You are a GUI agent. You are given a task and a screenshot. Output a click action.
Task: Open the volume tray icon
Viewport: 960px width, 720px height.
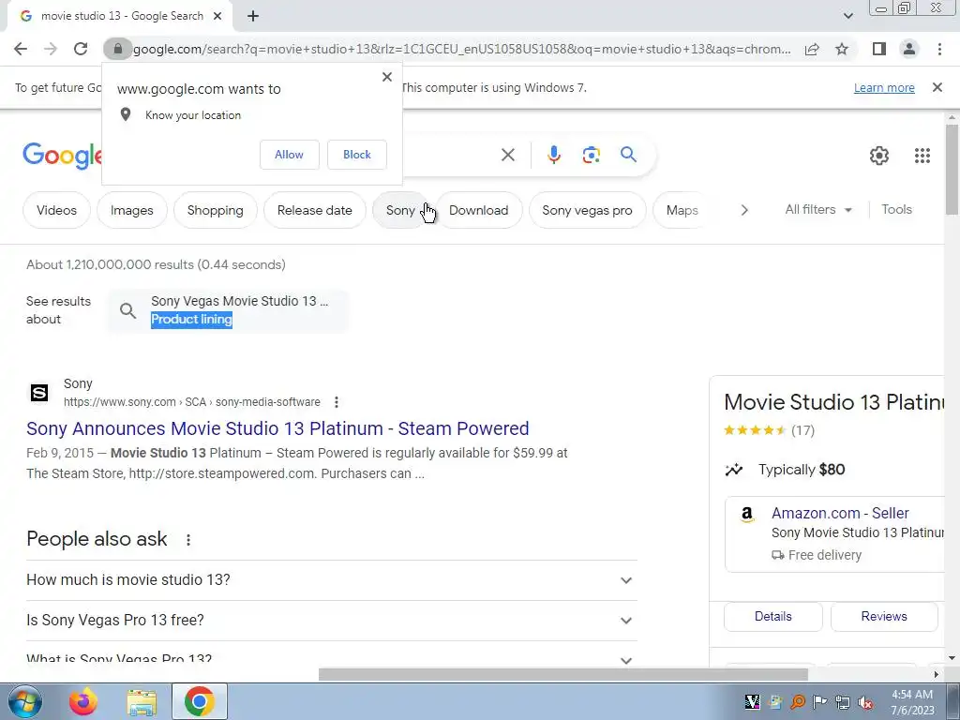pyautogui.click(x=865, y=702)
